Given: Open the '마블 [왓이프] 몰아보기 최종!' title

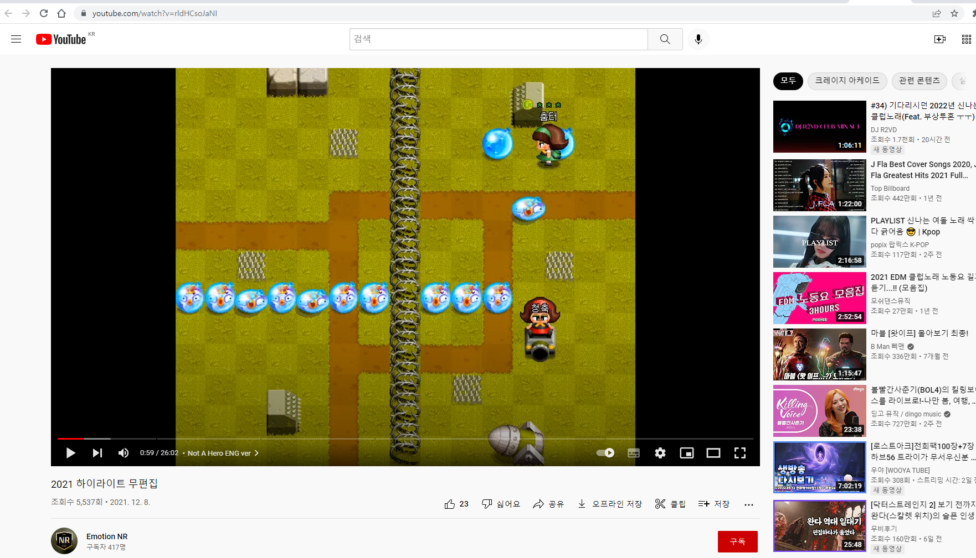Looking at the screenshot, I should click(920, 333).
